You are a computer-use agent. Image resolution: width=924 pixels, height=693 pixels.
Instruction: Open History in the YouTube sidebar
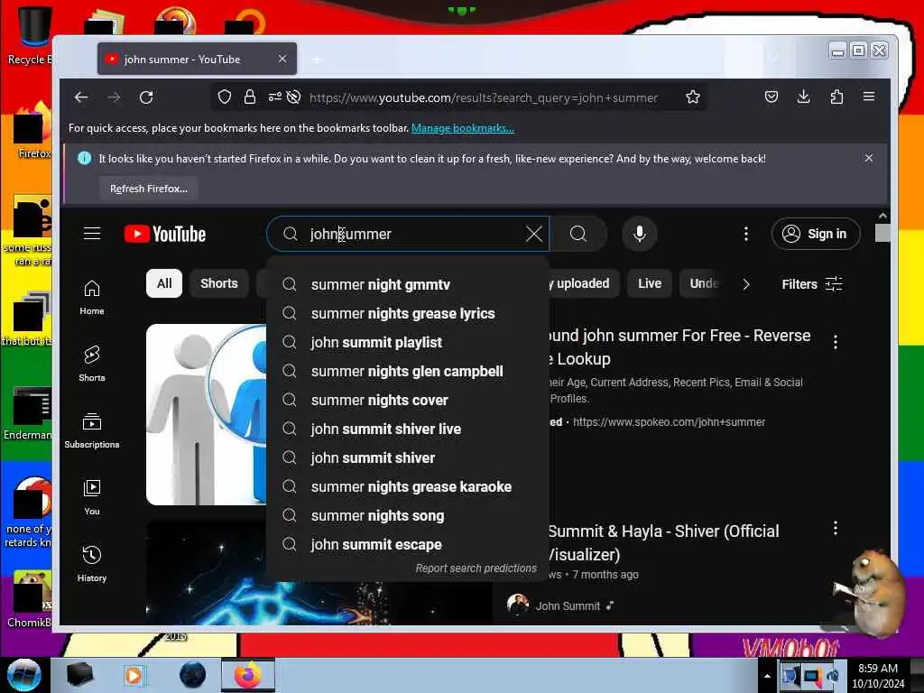(92, 564)
